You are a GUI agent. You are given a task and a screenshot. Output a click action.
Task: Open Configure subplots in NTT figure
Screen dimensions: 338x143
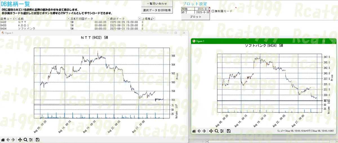pyautogui.click(x=31, y=140)
